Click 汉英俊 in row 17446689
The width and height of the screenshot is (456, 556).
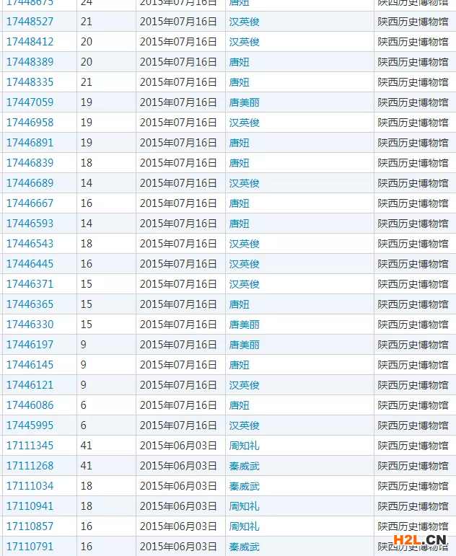pyautogui.click(x=244, y=184)
